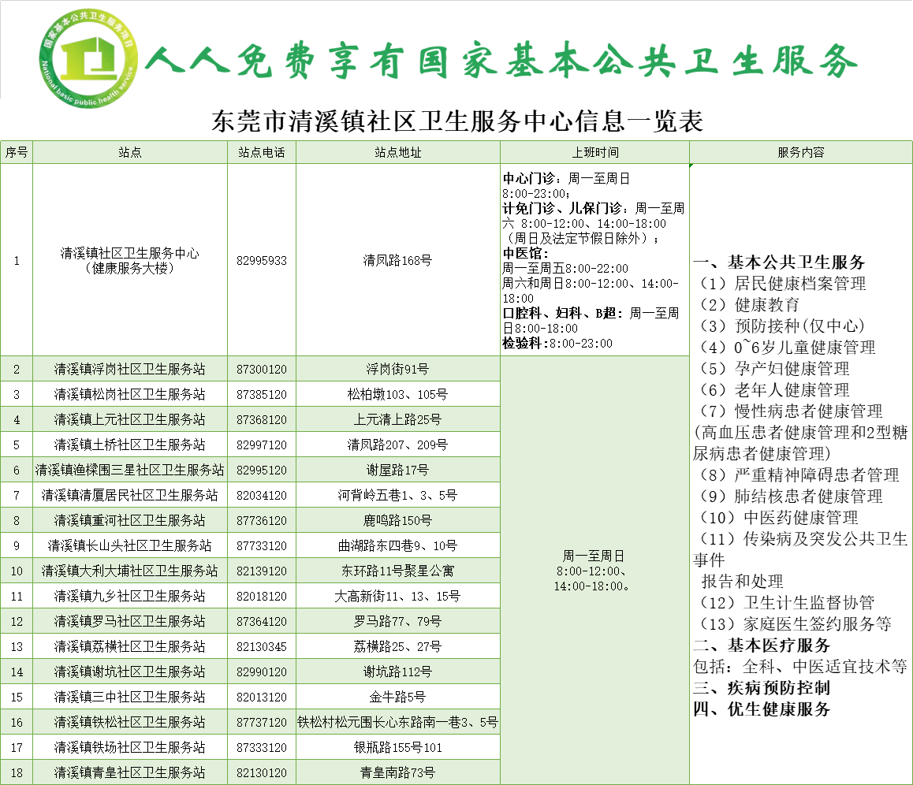Click the heading 一、基本公共卫生服务
The height and width of the screenshot is (785, 913).
click(x=779, y=262)
